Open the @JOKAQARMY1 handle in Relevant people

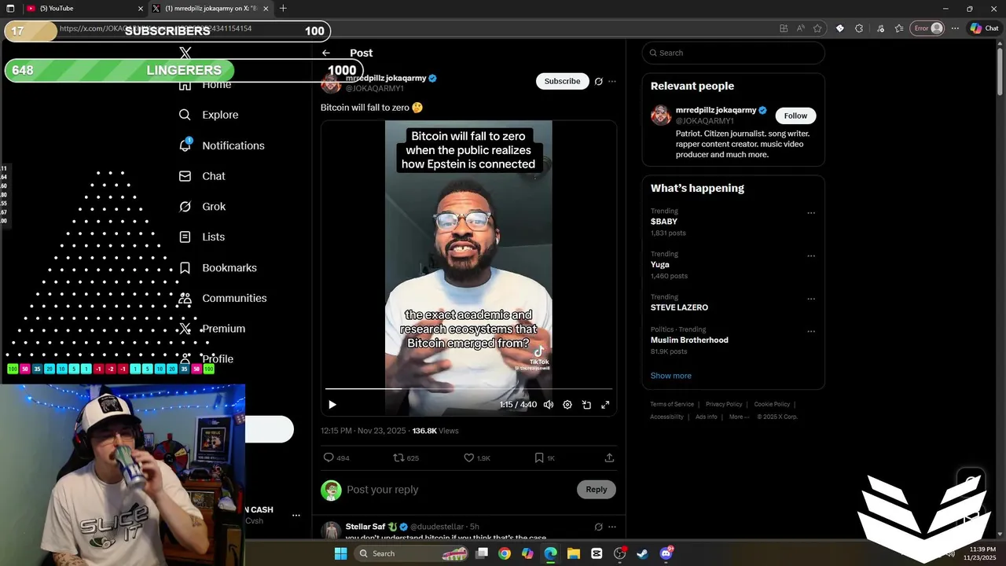[x=705, y=121]
